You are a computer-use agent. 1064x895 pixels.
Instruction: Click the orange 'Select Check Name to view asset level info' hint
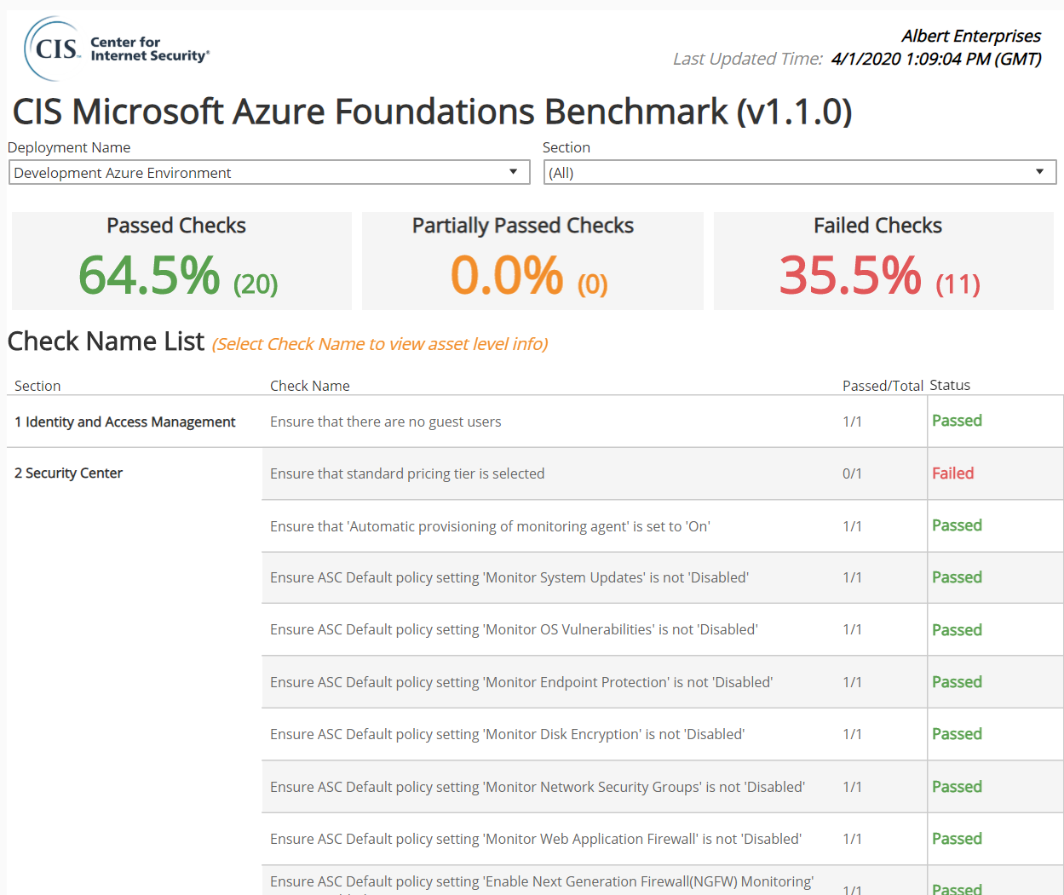pyautogui.click(x=380, y=344)
